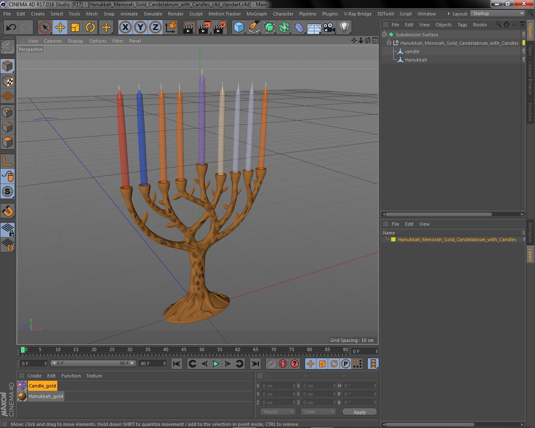This screenshot has height=428, width=535.
Task: Switch to Texture mode
Action: (x=8, y=81)
